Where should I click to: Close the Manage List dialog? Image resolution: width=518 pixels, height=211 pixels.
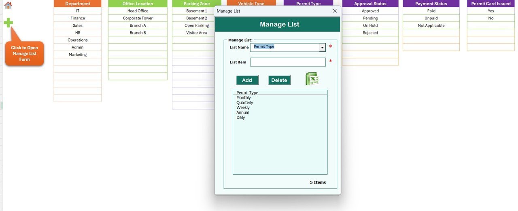[x=334, y=11]
